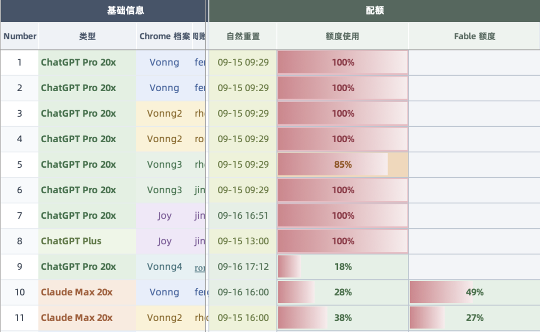
Task: Select ChatGPT Pro 20x in row 7
Action: [87, 215]
